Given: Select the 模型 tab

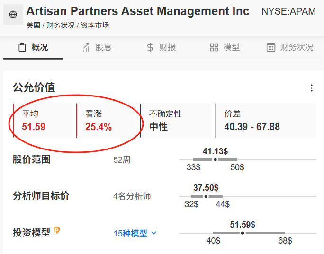Looking at the screenshot, I should point(225,47).
